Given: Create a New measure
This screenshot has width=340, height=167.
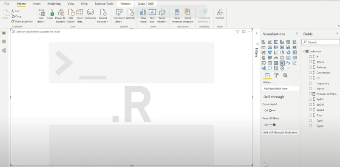Looking at the screenshot, I should click(177, 16).
